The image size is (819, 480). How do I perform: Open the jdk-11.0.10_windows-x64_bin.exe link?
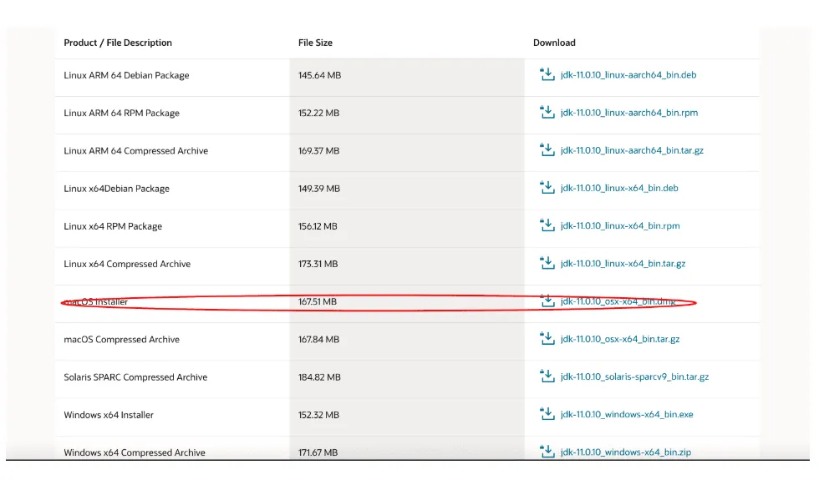click(627, 414)
